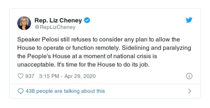Open "438 people are talking about this"

point(65,91)
